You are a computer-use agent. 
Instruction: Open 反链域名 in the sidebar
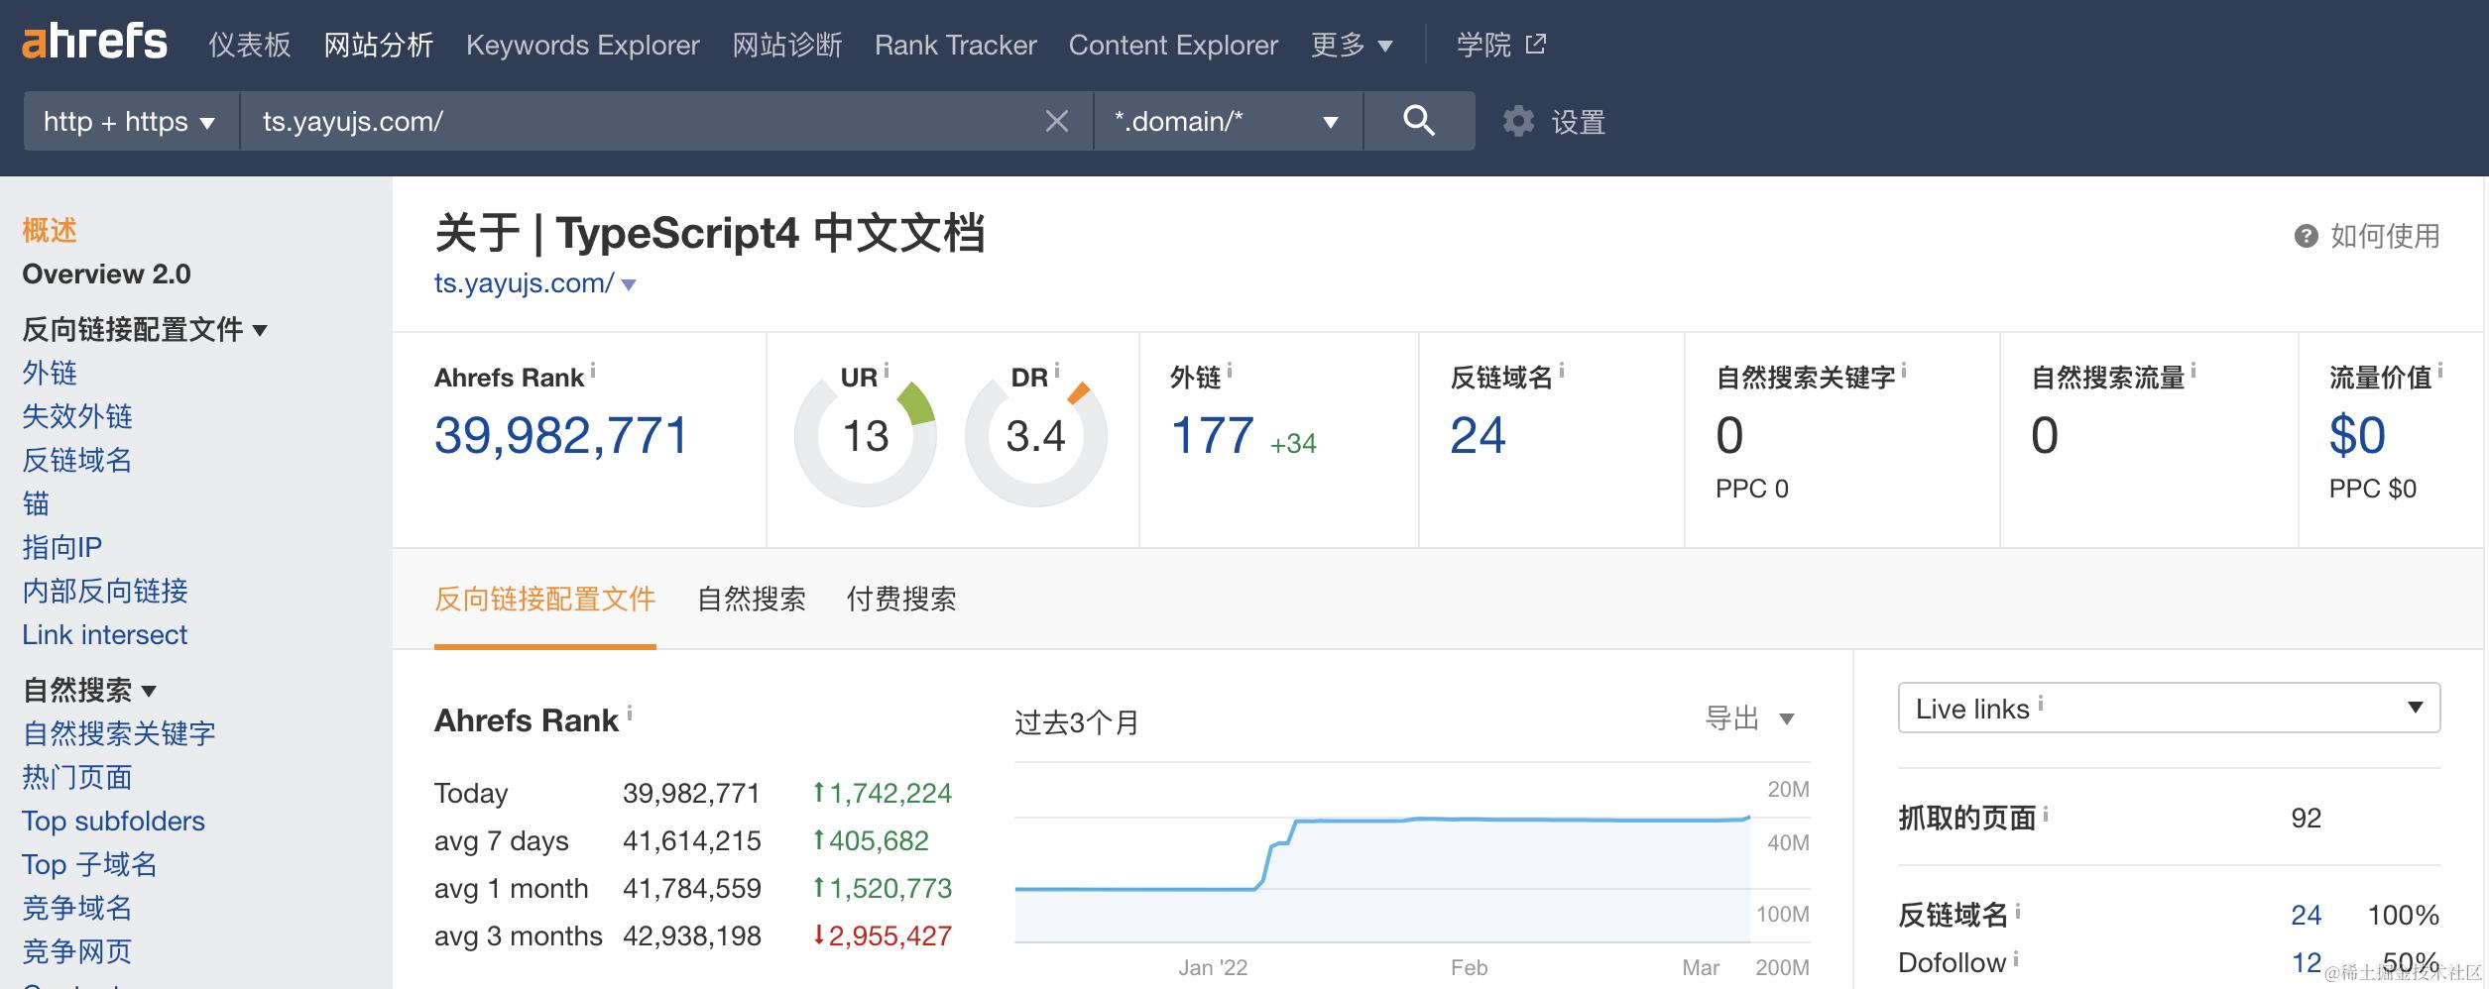[77, 460]
